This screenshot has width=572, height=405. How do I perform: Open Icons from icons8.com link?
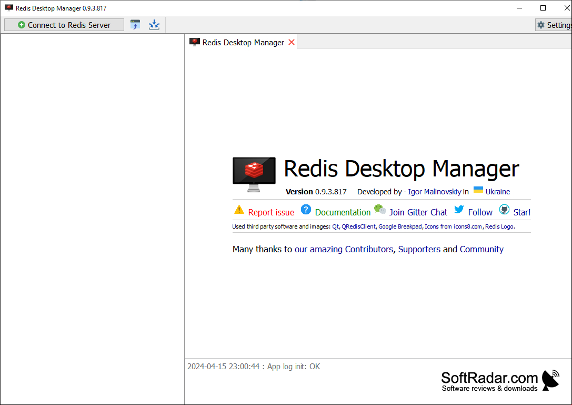click(453, 226)
